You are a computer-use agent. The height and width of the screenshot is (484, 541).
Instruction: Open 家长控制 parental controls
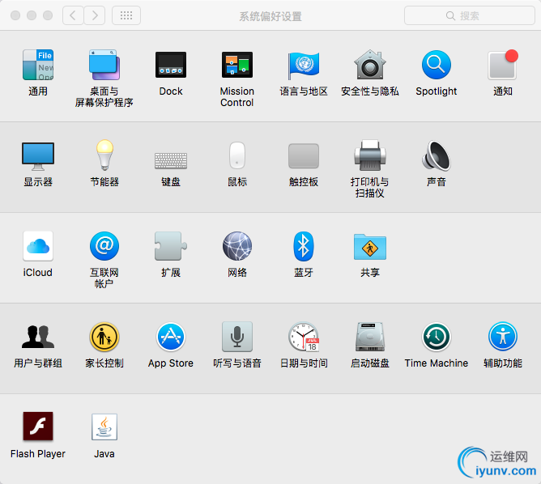point(104,337)
